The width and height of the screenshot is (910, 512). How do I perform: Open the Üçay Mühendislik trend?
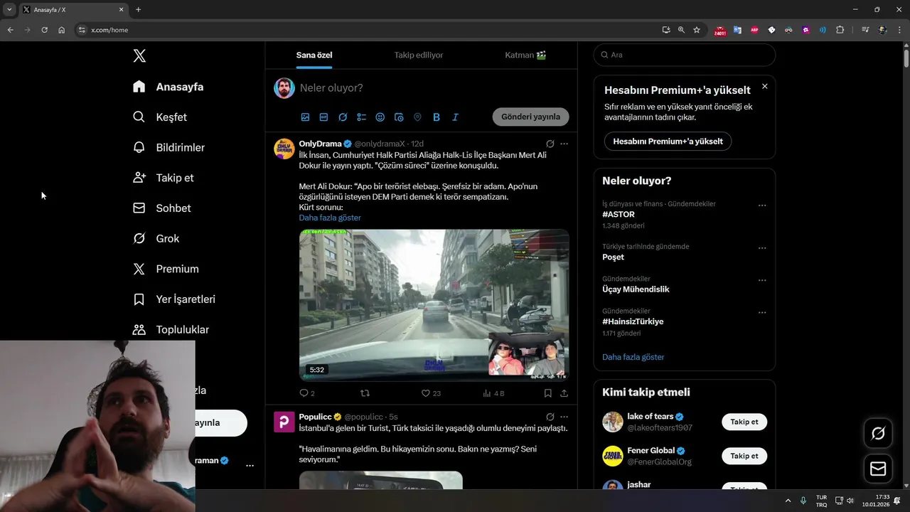pos(636,289)
